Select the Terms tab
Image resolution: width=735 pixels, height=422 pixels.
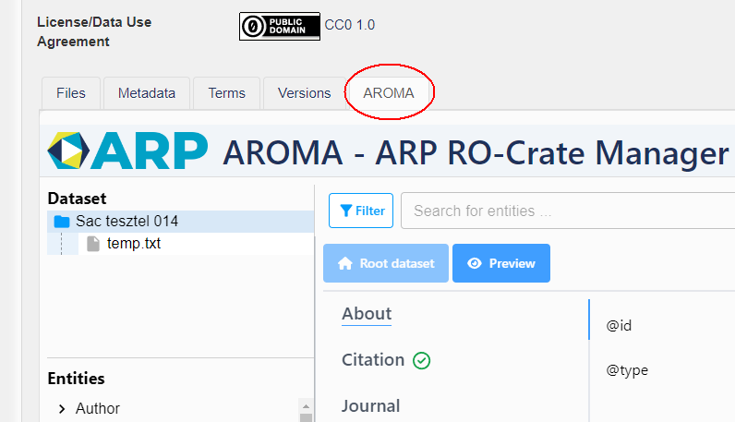click(x=227, y=93)
